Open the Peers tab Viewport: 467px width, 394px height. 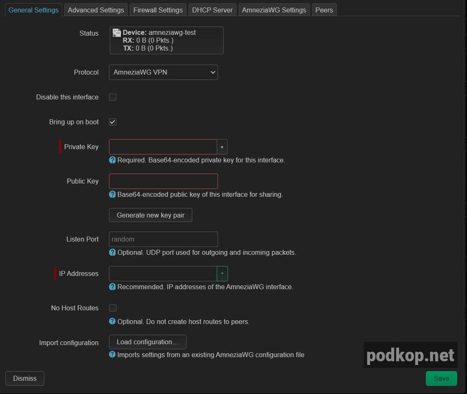click(x=324, y=10)
